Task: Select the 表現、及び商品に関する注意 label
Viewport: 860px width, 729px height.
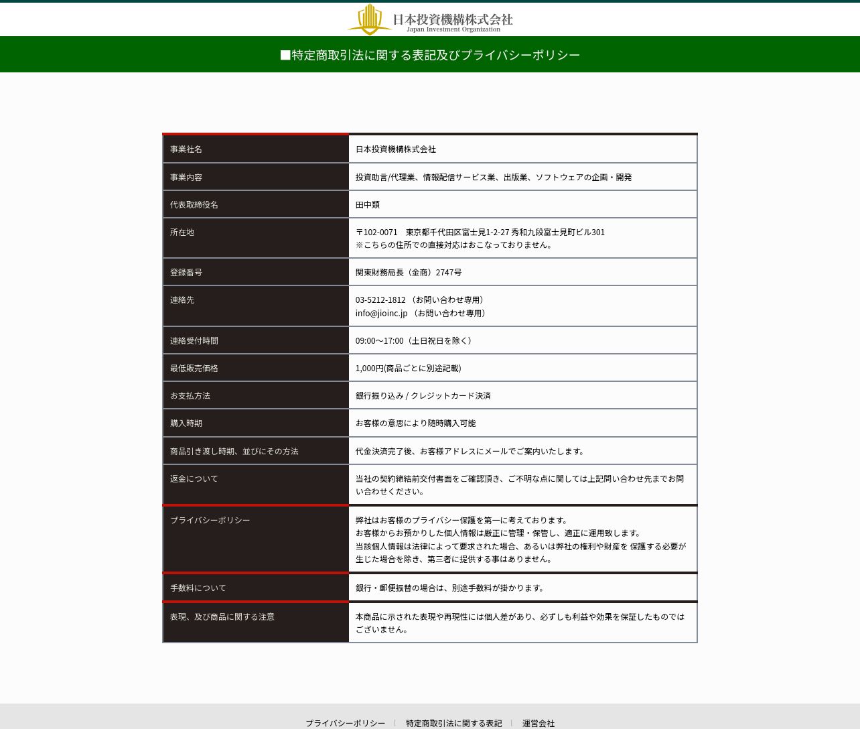Action: [222, 617]
